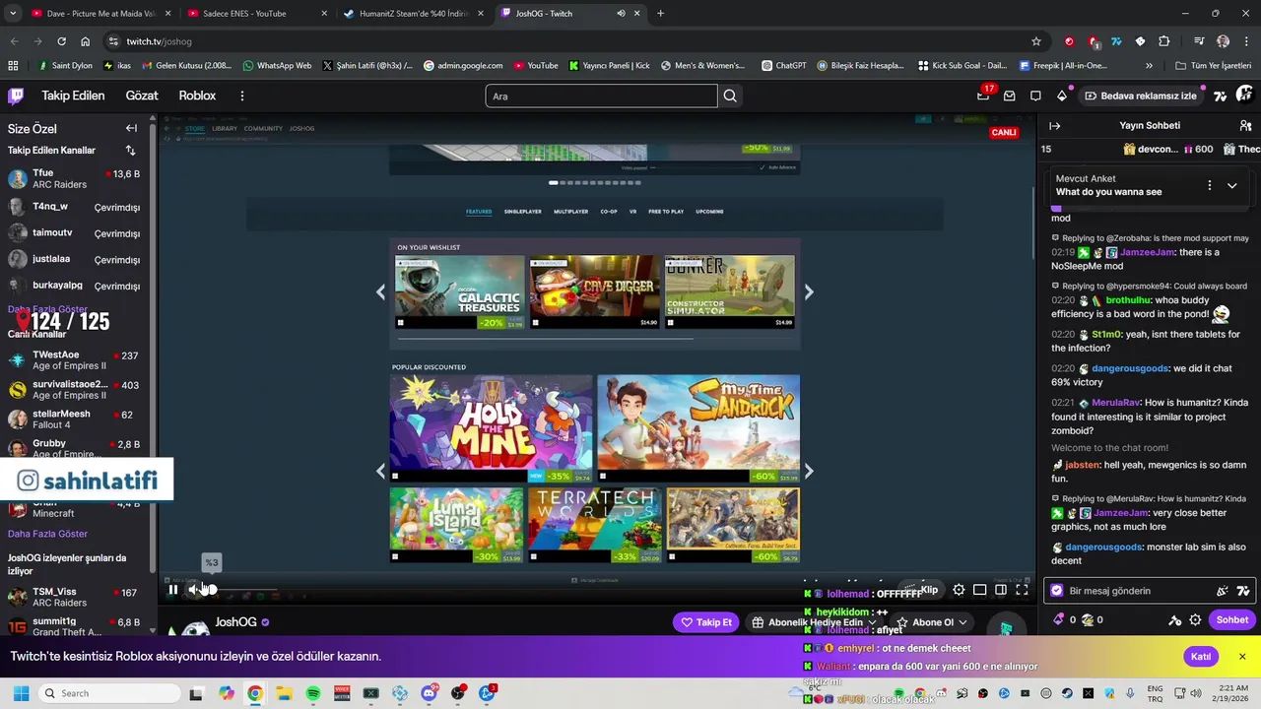Click the 7TV icon in Twitch header
The image size is (1261, 709).
pyautogui.click(x=1220, y=96)
